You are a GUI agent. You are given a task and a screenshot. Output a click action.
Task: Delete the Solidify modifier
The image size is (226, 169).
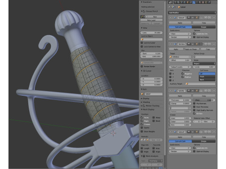tap(214, 91)
